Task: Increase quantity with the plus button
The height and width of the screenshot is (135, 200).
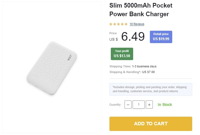Action: coord(149,105)
